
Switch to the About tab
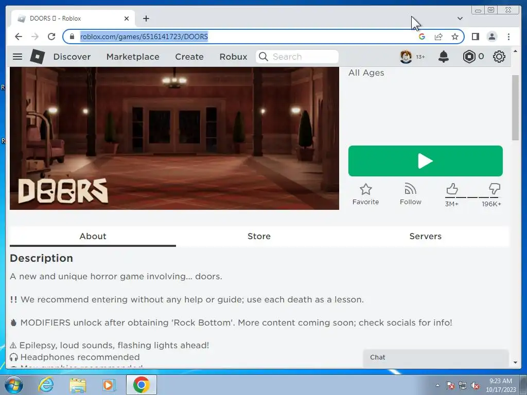pyautogui.click(x=93, y=236)
